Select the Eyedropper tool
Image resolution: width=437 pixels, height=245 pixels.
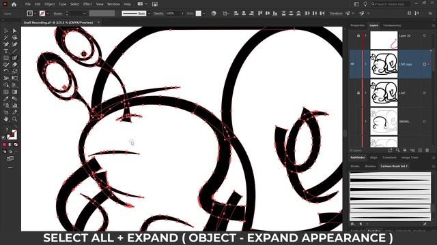tap(6, 99)
